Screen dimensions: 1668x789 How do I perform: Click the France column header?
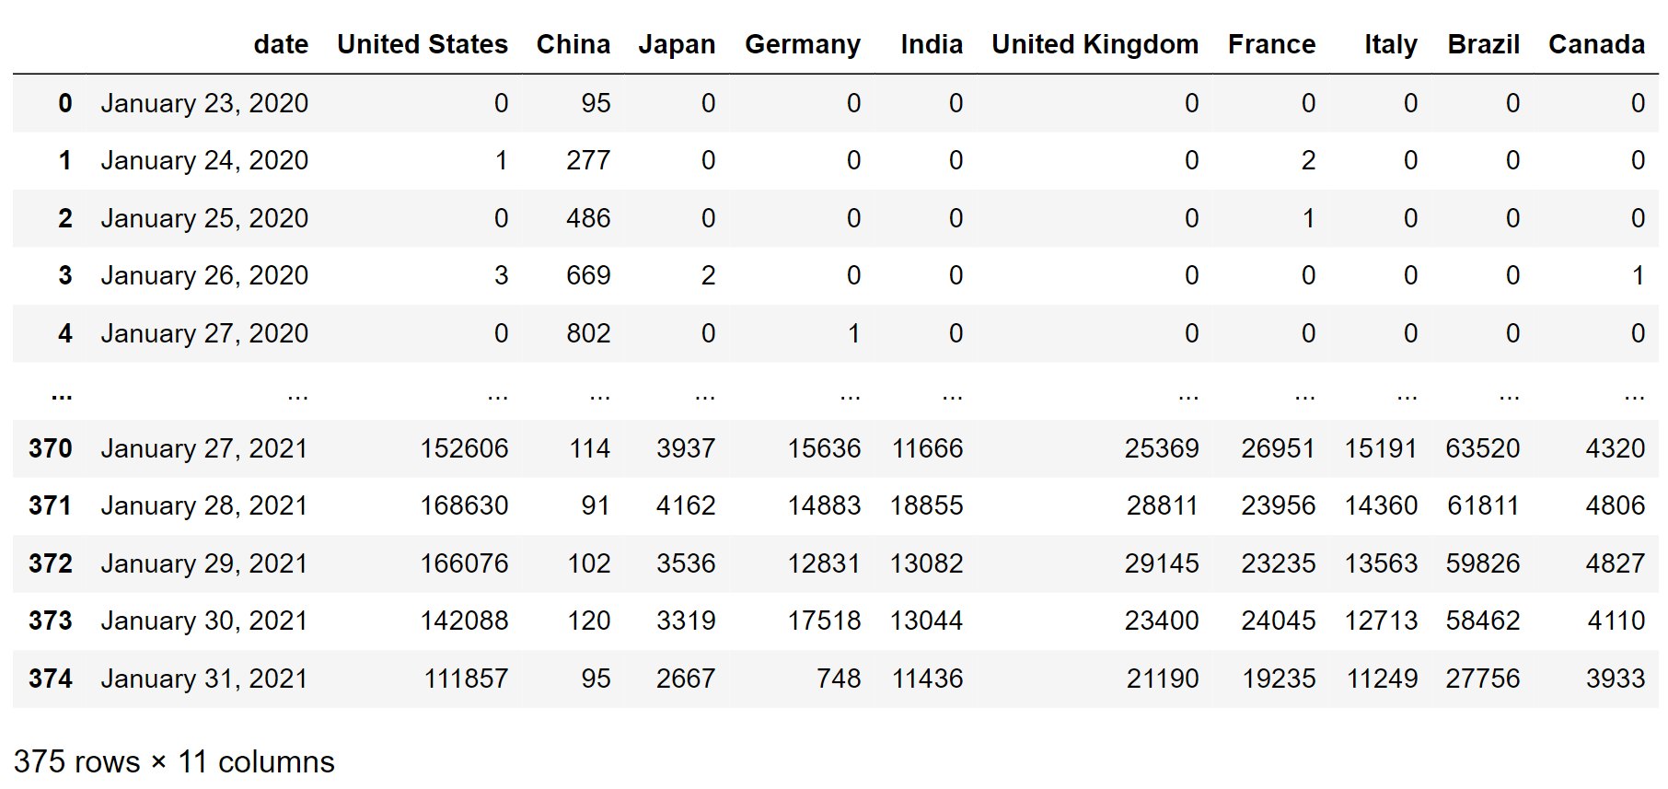coord(1271,44)
